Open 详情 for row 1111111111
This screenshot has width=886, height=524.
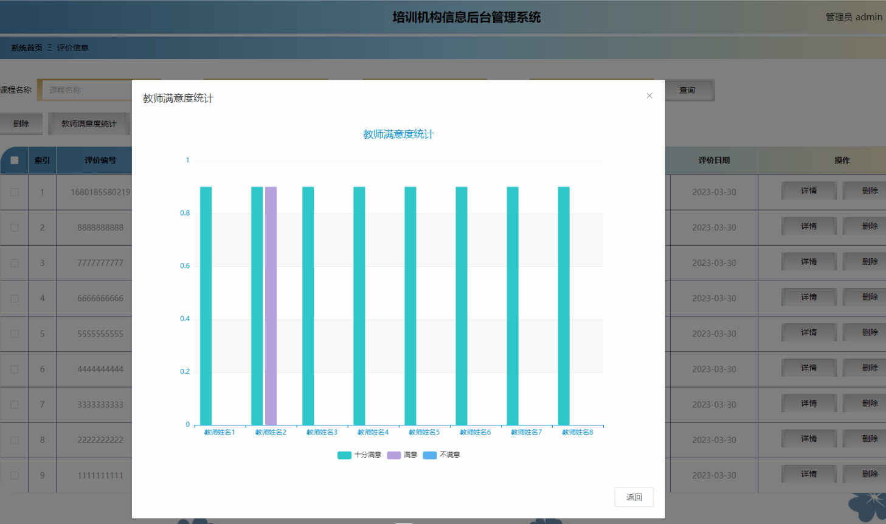click(x=809, y=474)
